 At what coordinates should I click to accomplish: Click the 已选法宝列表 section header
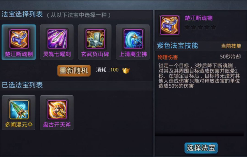[22, 85]
